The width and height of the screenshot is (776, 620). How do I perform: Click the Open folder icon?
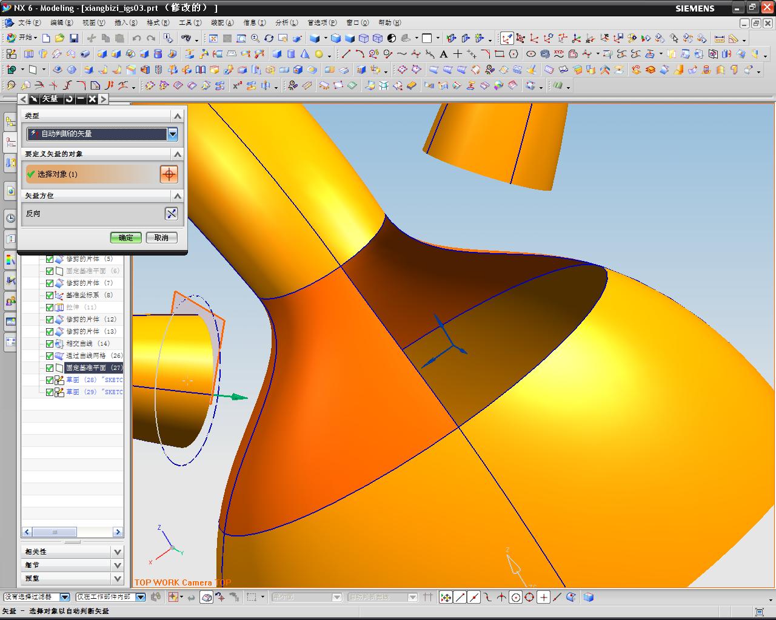point(59,38)
